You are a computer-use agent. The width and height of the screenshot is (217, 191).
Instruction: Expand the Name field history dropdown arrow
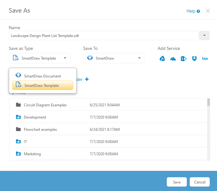(x=204, y=36)
